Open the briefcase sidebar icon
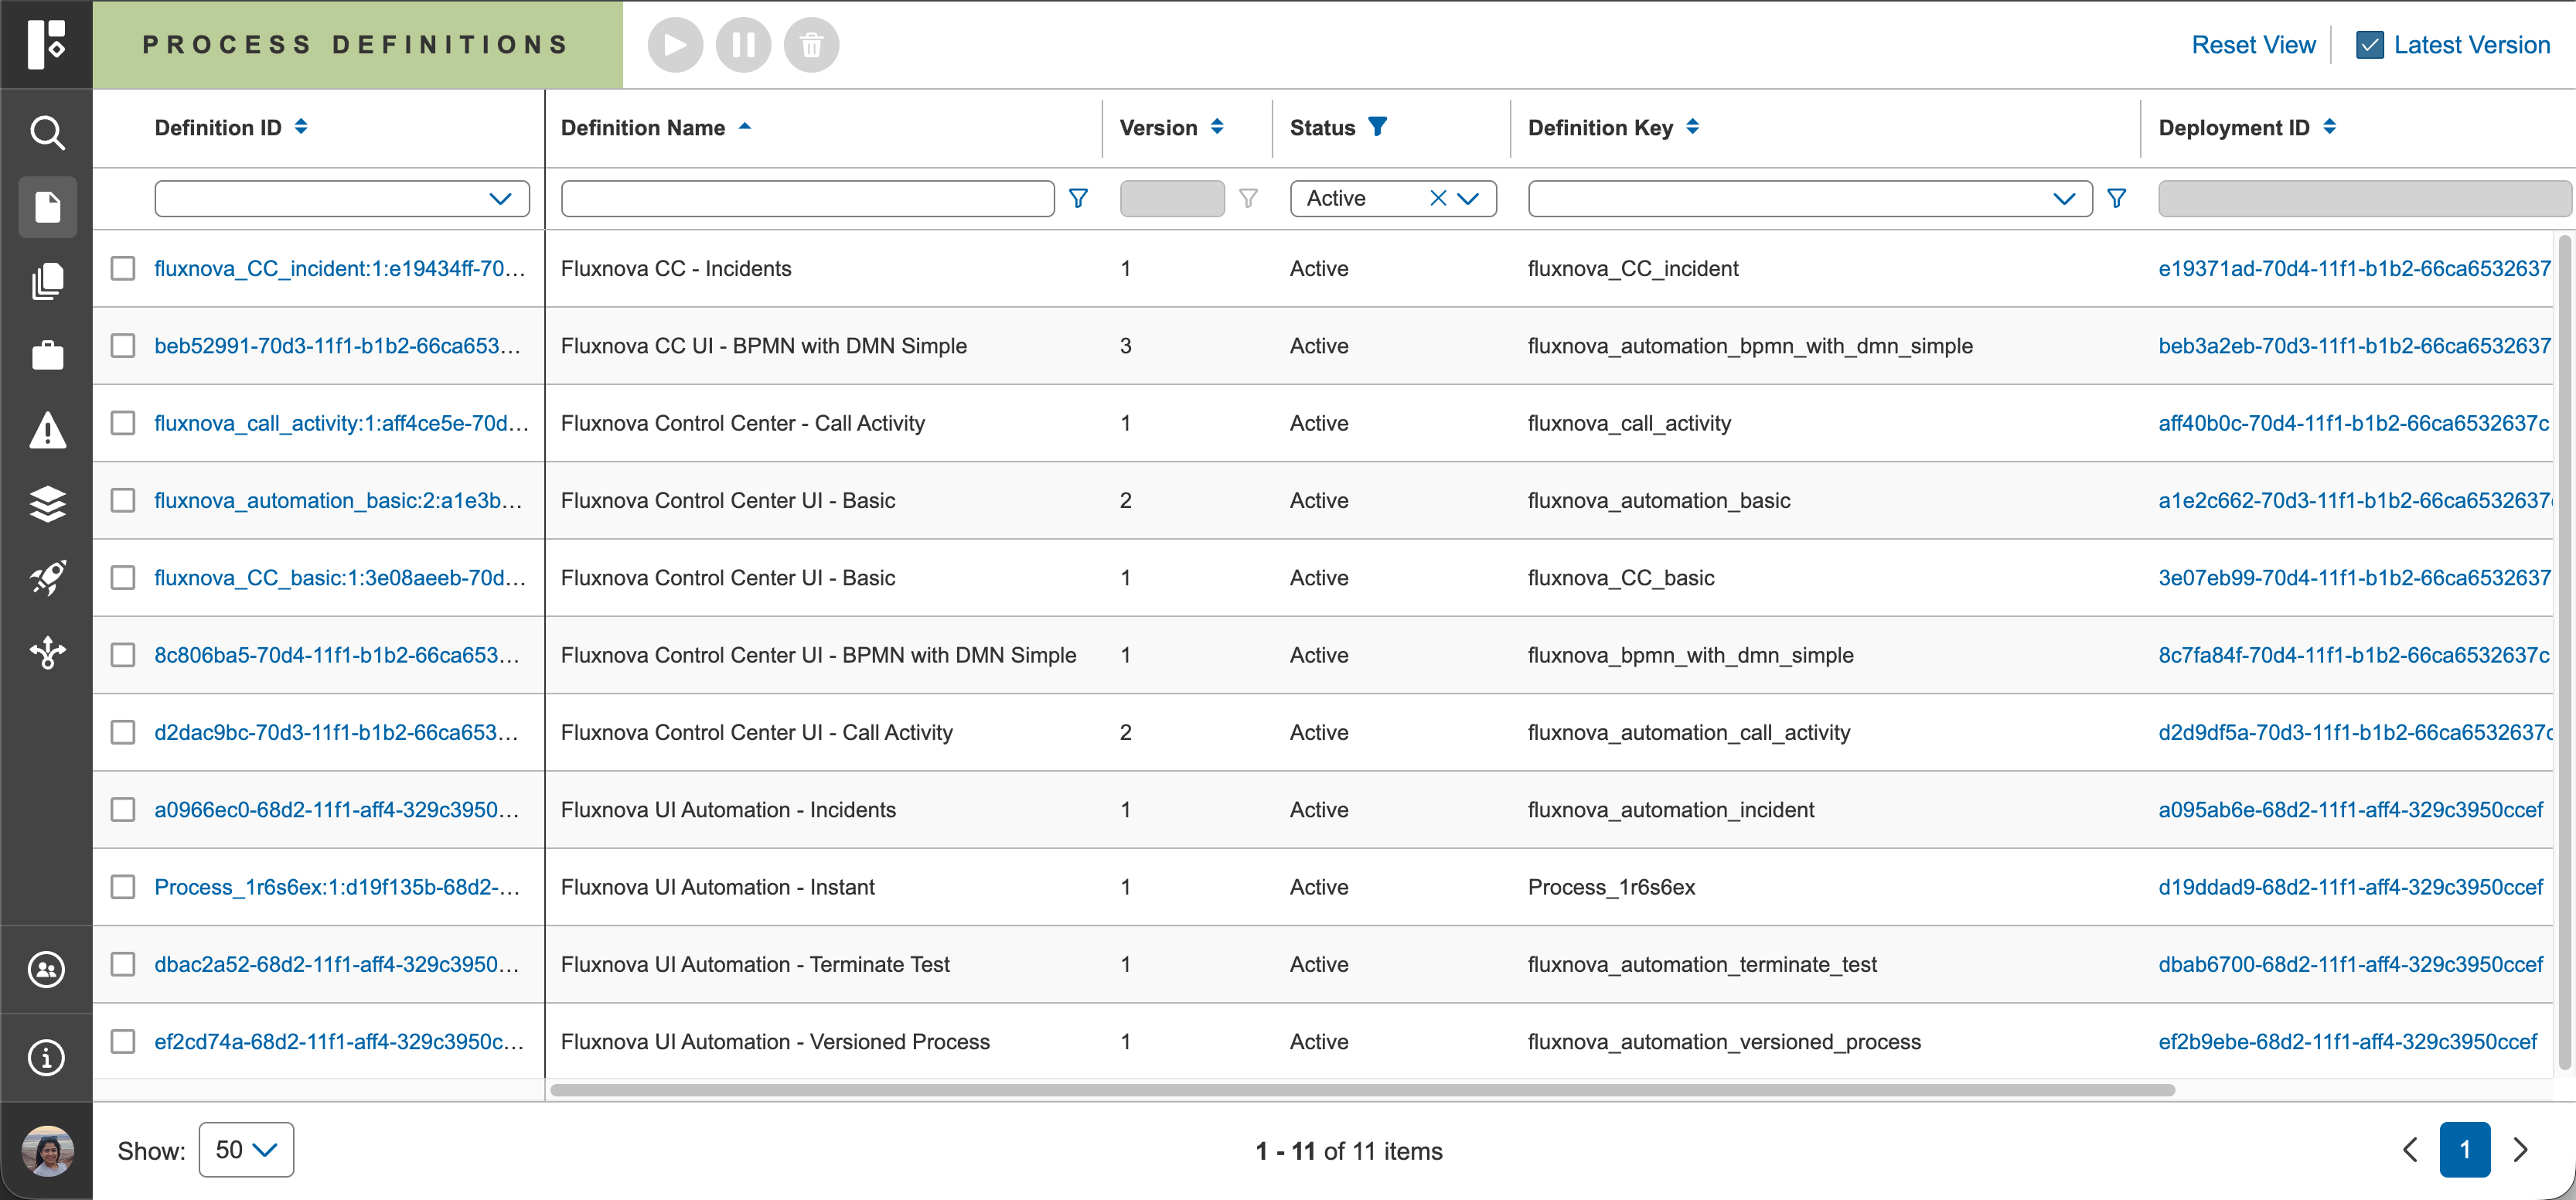The height and width of the screenshot is (1200, 2576). pyautogui.click(x=47, y=355)
